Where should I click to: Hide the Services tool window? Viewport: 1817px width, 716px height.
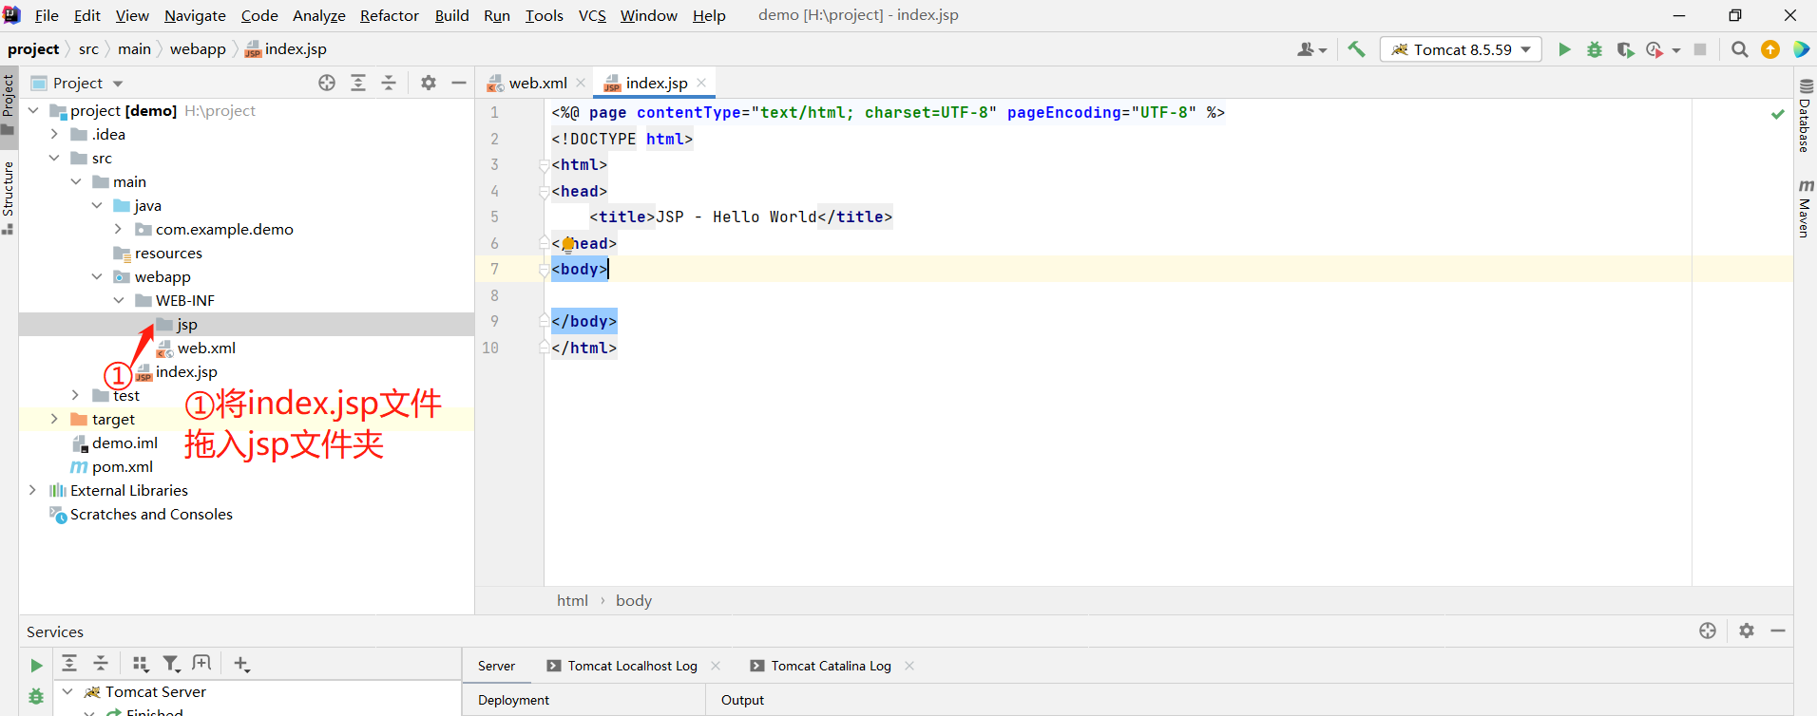point(1778,631)
